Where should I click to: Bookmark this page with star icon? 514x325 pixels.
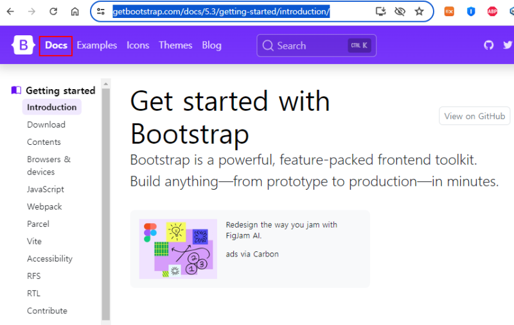click(x=419, y=12)
